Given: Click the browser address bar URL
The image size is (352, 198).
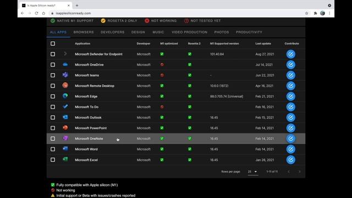Looking at the screenshot, I should (x=73, y=13).
